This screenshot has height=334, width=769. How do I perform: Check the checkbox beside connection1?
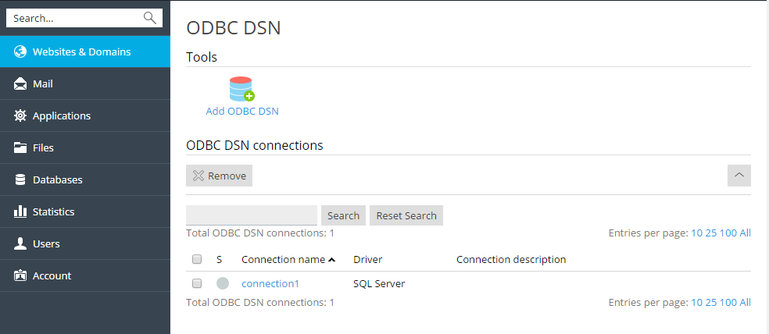tap(197, 283)
